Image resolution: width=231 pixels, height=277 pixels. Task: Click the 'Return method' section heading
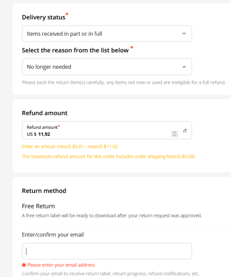[x=44, y=191]
